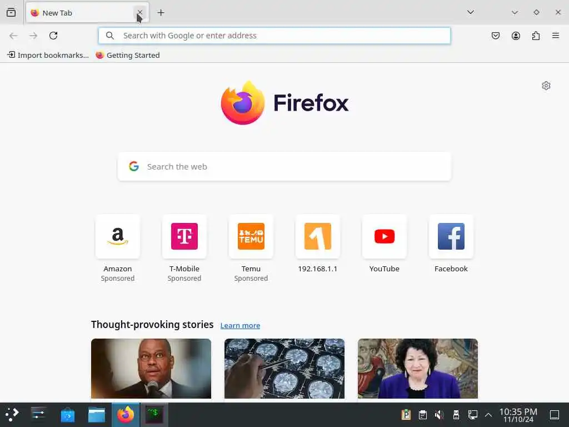Open the network connections tray icon
The width and height of the screenshot is (569, 427).
coord(472,415)
